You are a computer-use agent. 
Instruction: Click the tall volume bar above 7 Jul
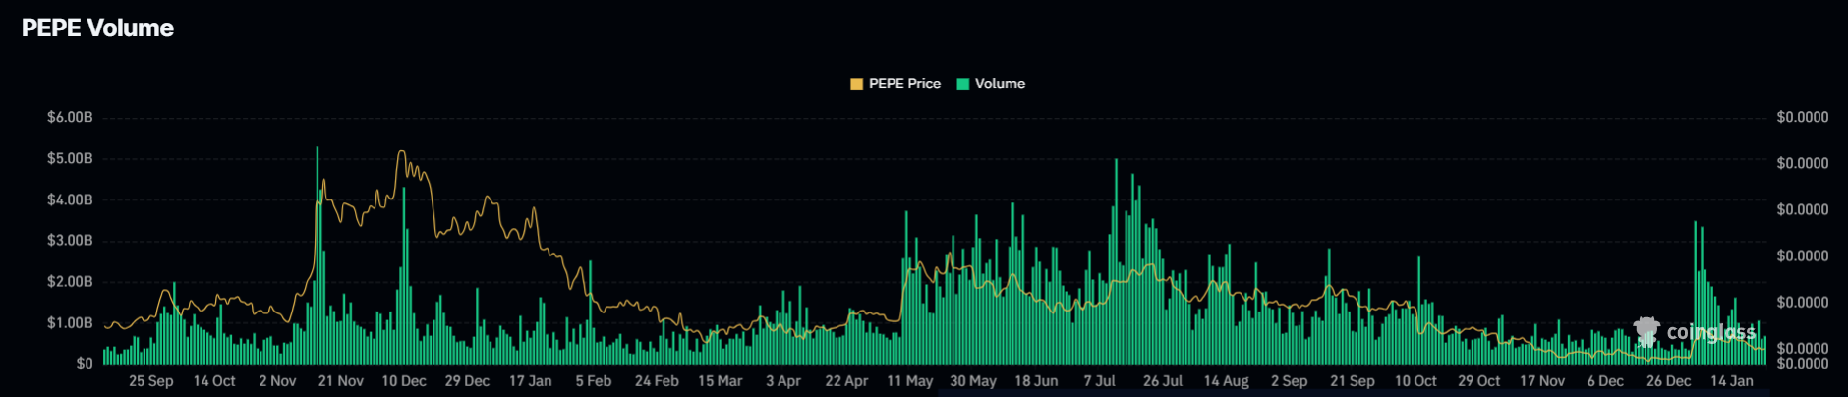coord(1116,261)
